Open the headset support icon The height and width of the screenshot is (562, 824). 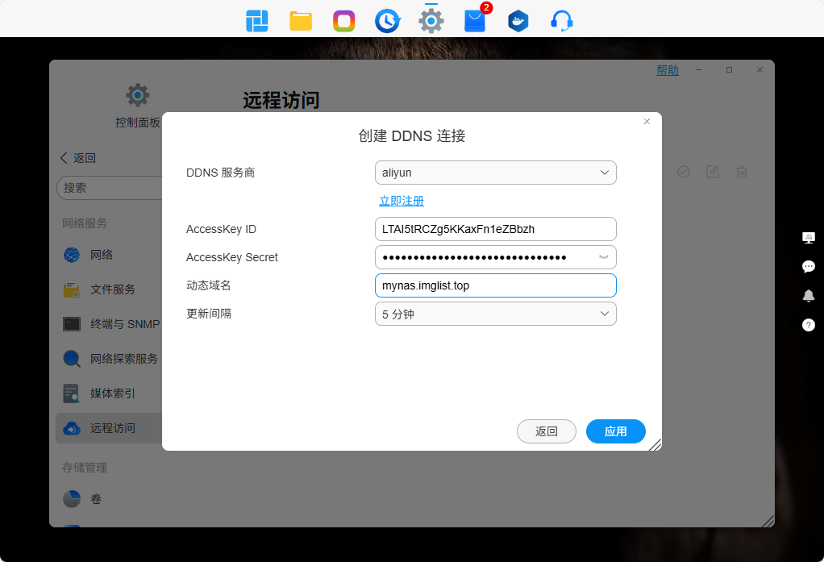click(x=562, y=21)
